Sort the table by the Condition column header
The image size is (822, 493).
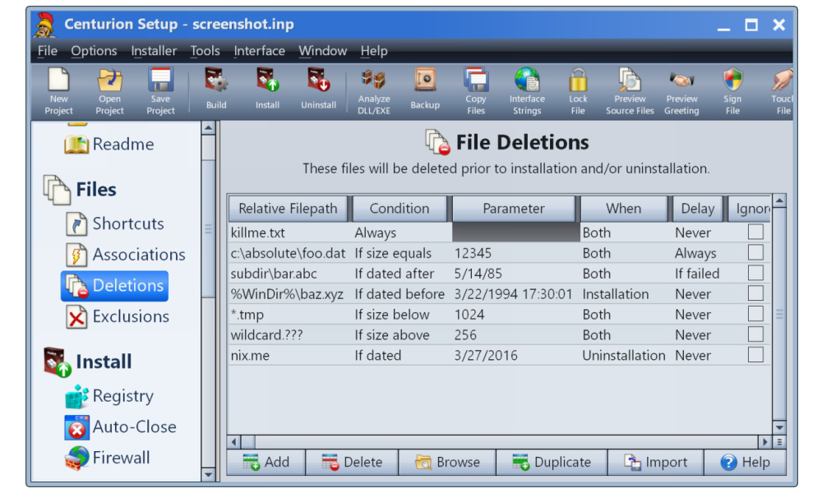click(x=399, y=209)
